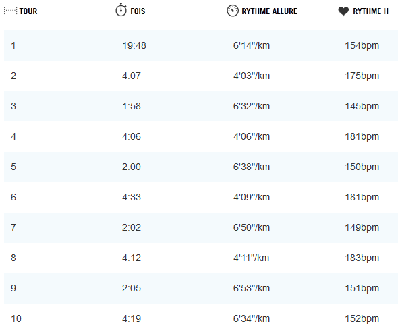Click lap number 5 cell

13,167
